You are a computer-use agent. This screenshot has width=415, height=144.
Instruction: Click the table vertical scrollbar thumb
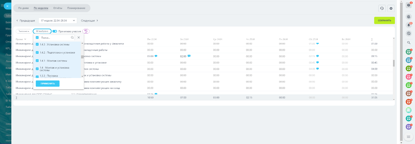pos(394,63)
